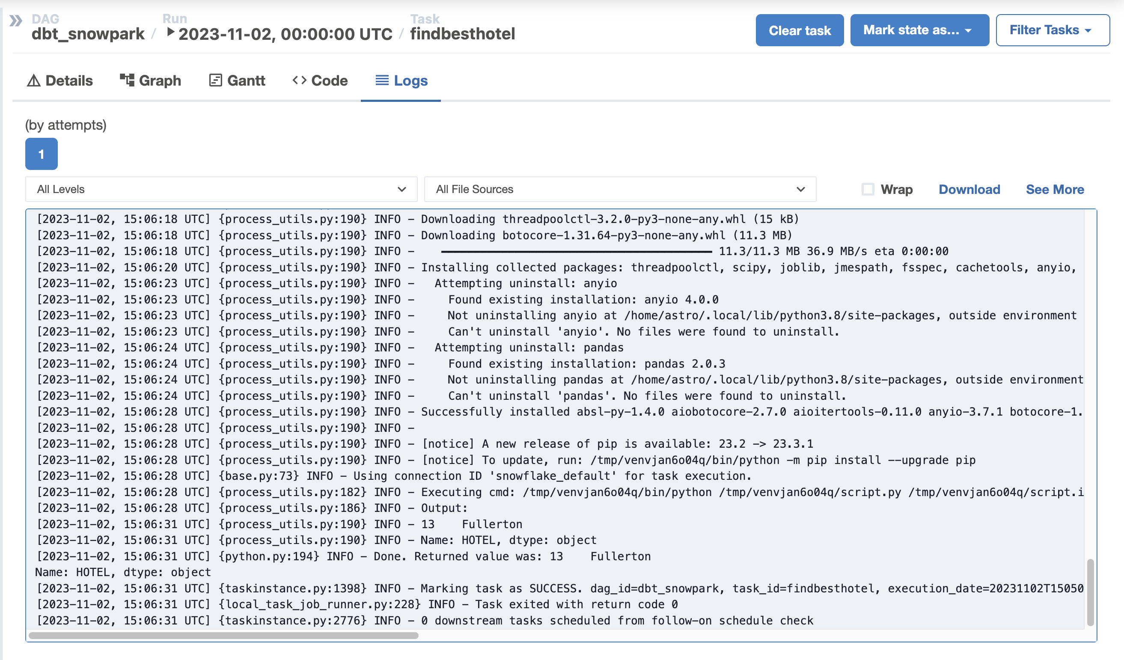Click the Details tab warning triangle icon
This screenshot has height=660, width=1124.
pos(33,81)
